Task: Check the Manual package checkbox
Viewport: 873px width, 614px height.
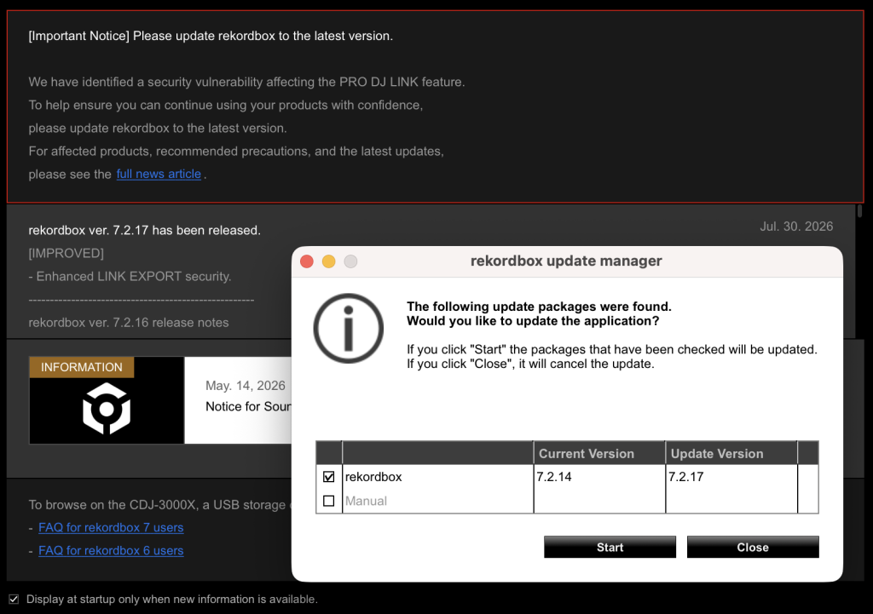Action: 328,501
